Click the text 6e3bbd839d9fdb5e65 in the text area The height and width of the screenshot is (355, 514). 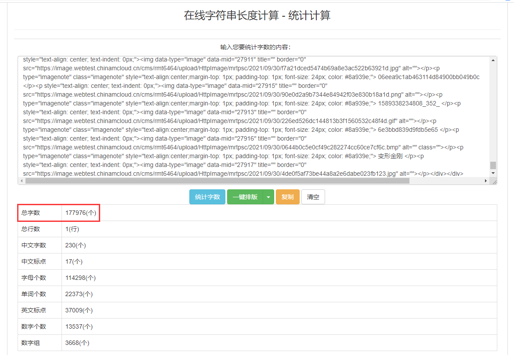pos(408,130)
